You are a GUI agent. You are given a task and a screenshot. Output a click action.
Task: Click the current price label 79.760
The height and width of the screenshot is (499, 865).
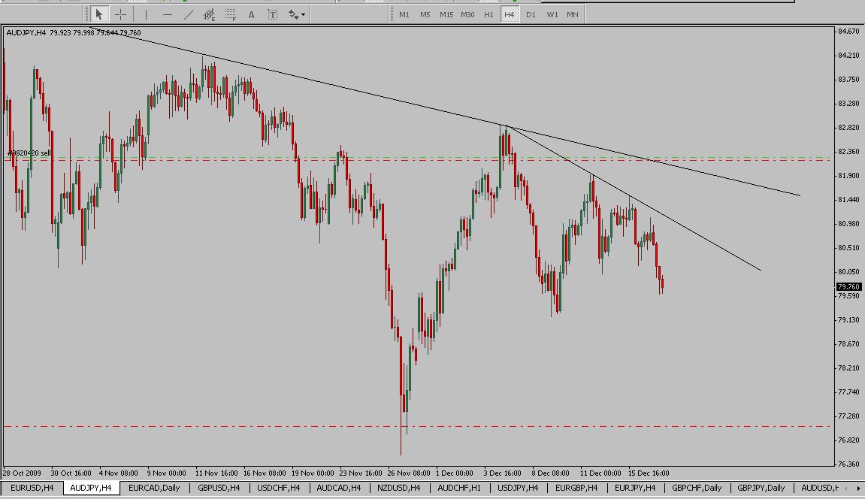[x=848, y=286]
